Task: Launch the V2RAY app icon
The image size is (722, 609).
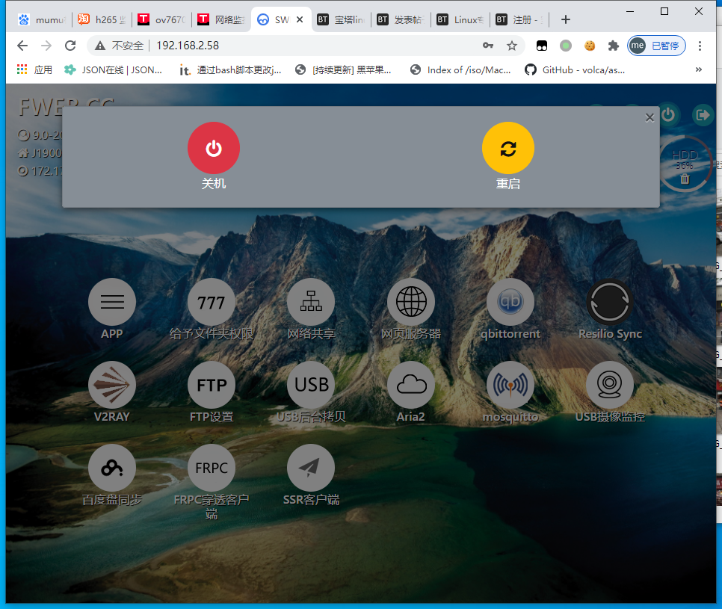Action: coord(111,385)
